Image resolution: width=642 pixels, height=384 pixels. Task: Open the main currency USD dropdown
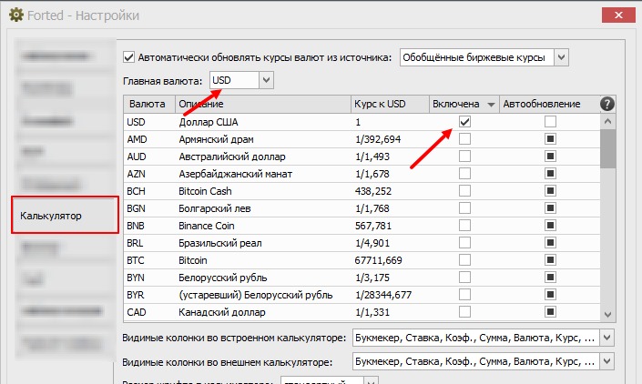266,81
